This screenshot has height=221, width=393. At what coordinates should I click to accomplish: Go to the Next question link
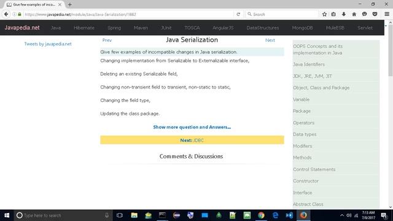[270, 40]
